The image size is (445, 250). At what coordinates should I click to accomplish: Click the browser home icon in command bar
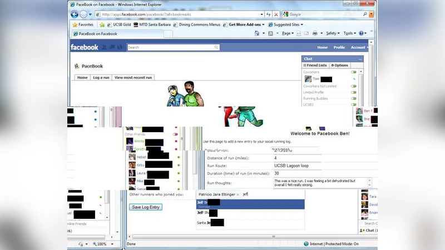click(258, 33)
